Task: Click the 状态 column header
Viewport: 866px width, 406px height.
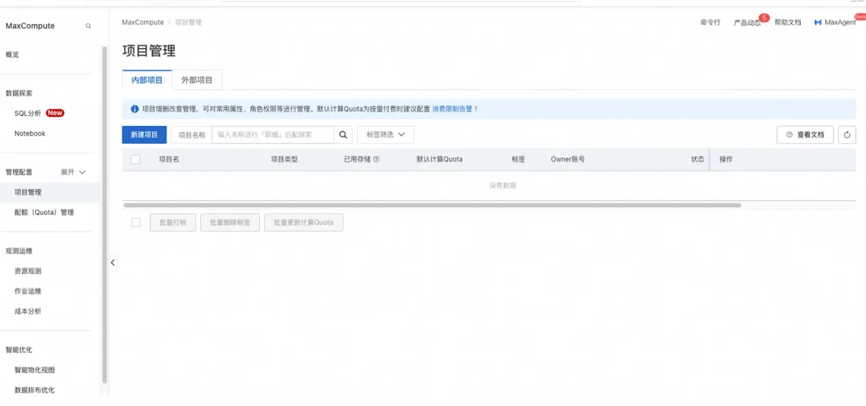Action: [x=697, y=160]
